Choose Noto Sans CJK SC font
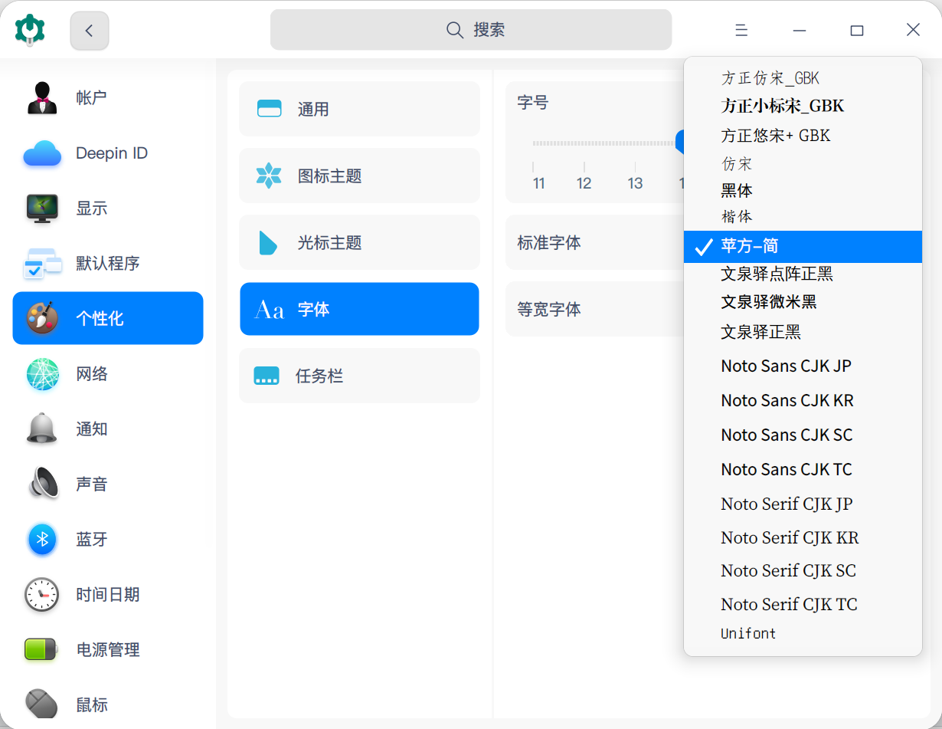The height and width of the screenshot is (729, 942). click(787, 435)
